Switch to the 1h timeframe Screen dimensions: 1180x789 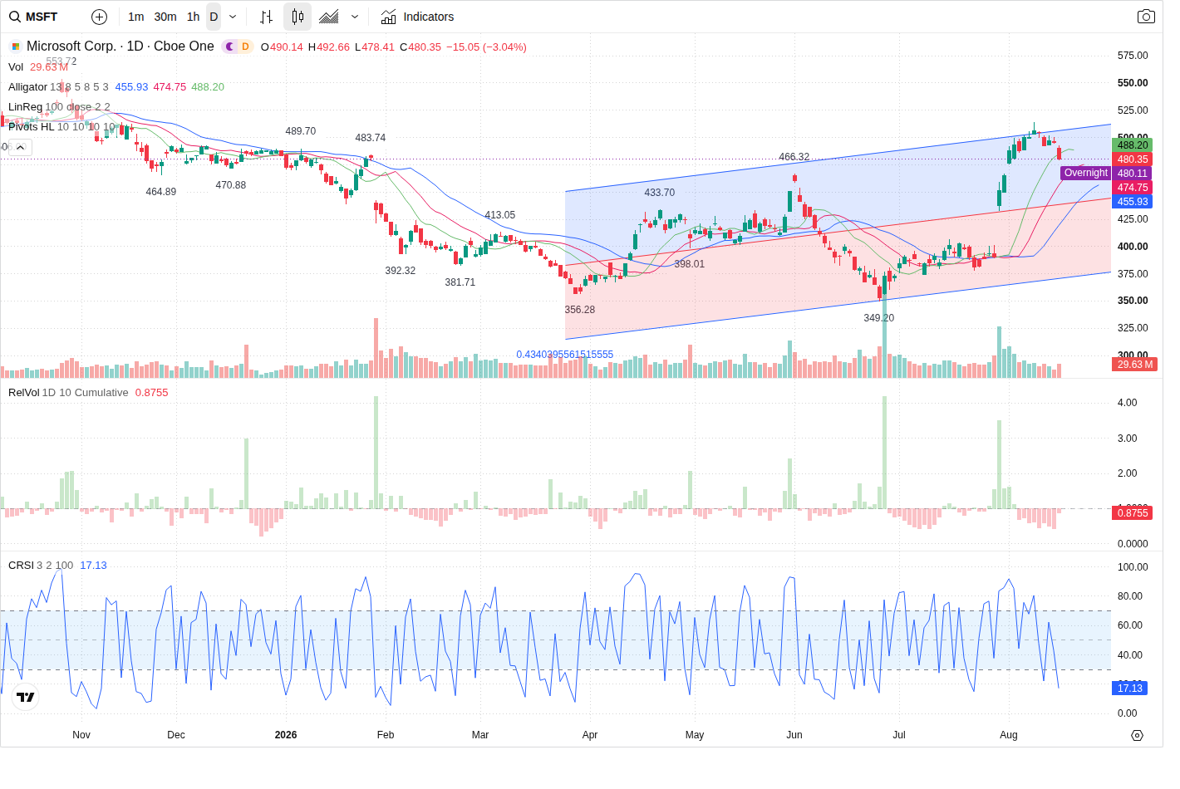pyautogui.click(x=193, y=17)
